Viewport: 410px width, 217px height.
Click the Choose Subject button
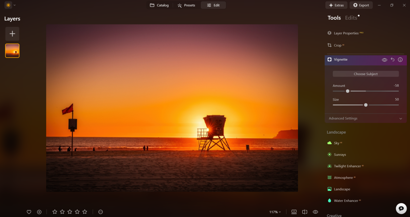(x=366, y=74)
